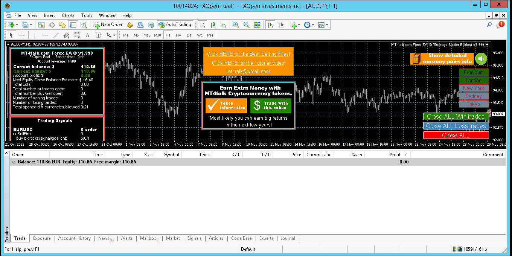Open the Signals radio-wave icon
The height and width of the screenshot is (256, 512).
pos(151,25)
